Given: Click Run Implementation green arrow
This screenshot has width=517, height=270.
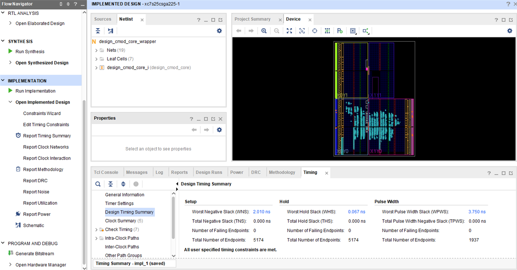Looking at the screenshot, I should coord(11,91).
